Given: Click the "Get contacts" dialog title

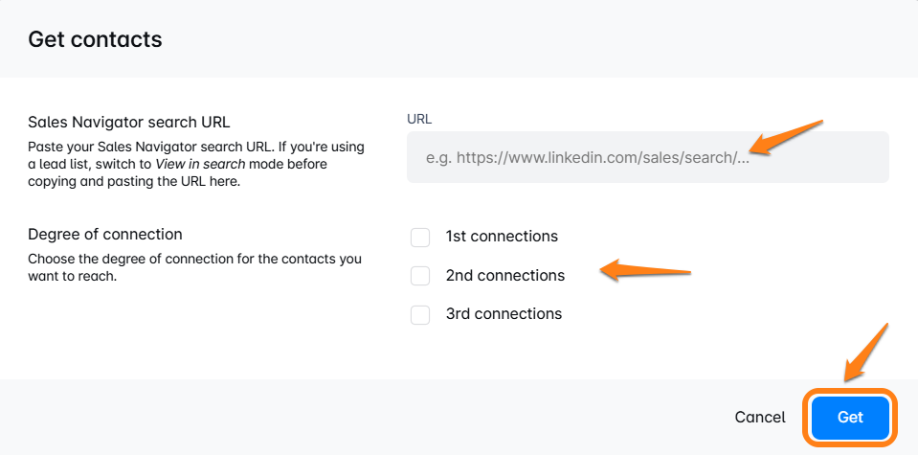Looking at the screenshot, I should (x=95, y=39).
